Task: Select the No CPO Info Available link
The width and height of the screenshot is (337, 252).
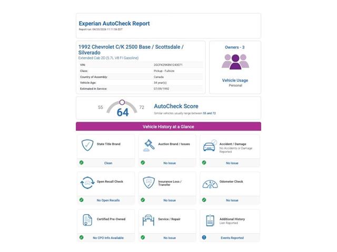Action: click(x=108, y=238)
